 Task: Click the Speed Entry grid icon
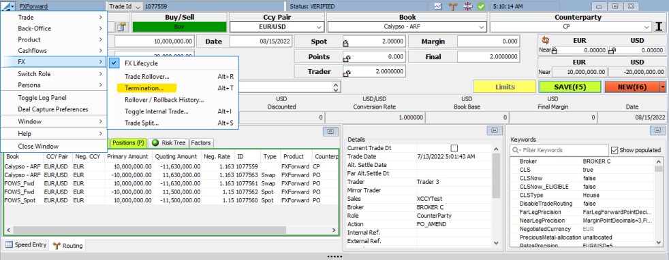9,244
